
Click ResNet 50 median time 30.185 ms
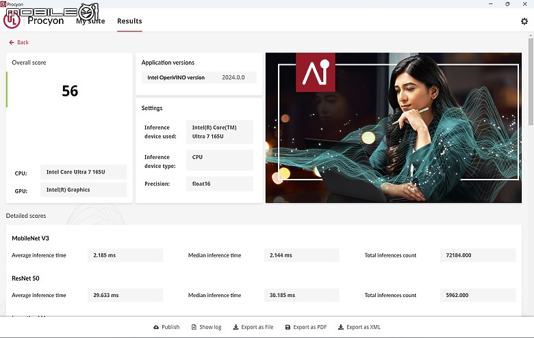click(301, 295)
